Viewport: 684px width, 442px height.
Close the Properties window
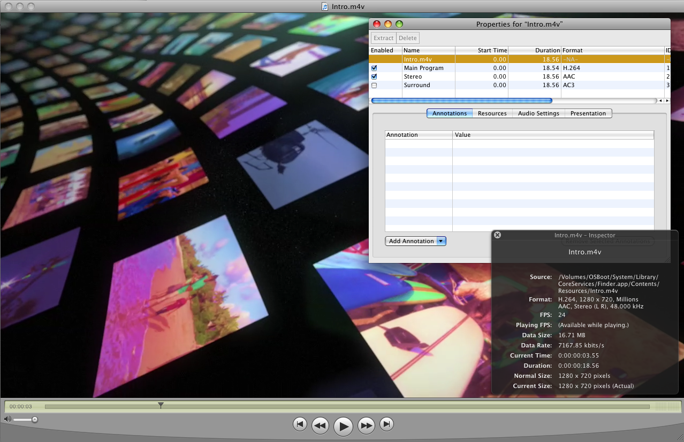point(376,24)
